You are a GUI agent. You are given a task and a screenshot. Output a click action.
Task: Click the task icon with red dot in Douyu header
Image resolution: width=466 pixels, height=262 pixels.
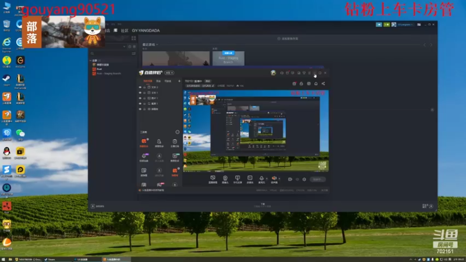pyautogui.click(x=294, y=83)
